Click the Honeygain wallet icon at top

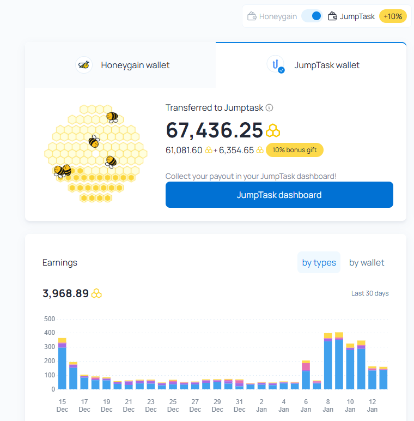(x=252, y=16)
